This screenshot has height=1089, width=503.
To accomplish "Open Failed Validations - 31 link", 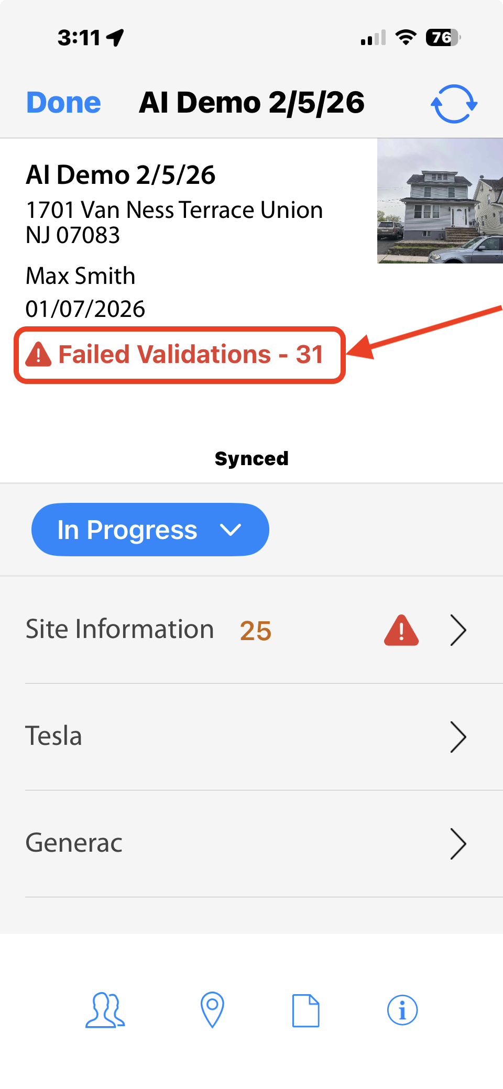I will [191, 355].
